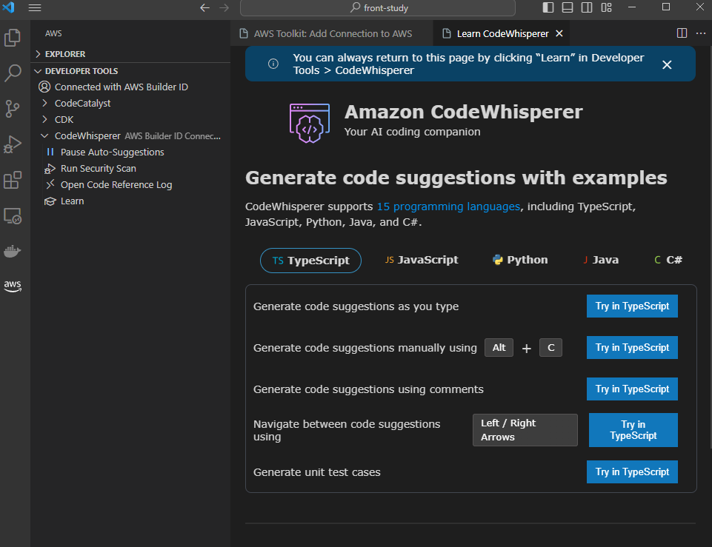Open Run and Debug view
The image size is (712, 547).
point(13,144)
